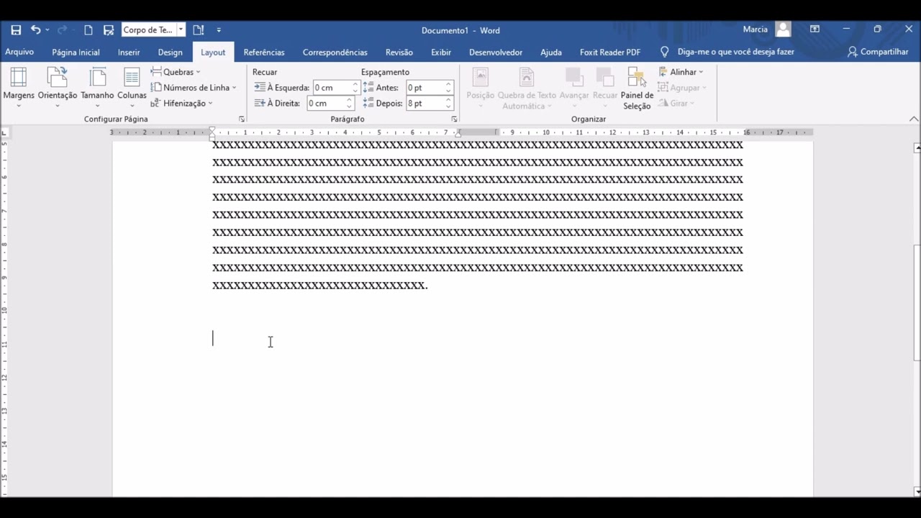Open the Alinhar dropdown
The height and width of the screenshot is (518, 921).
(681, 72)
